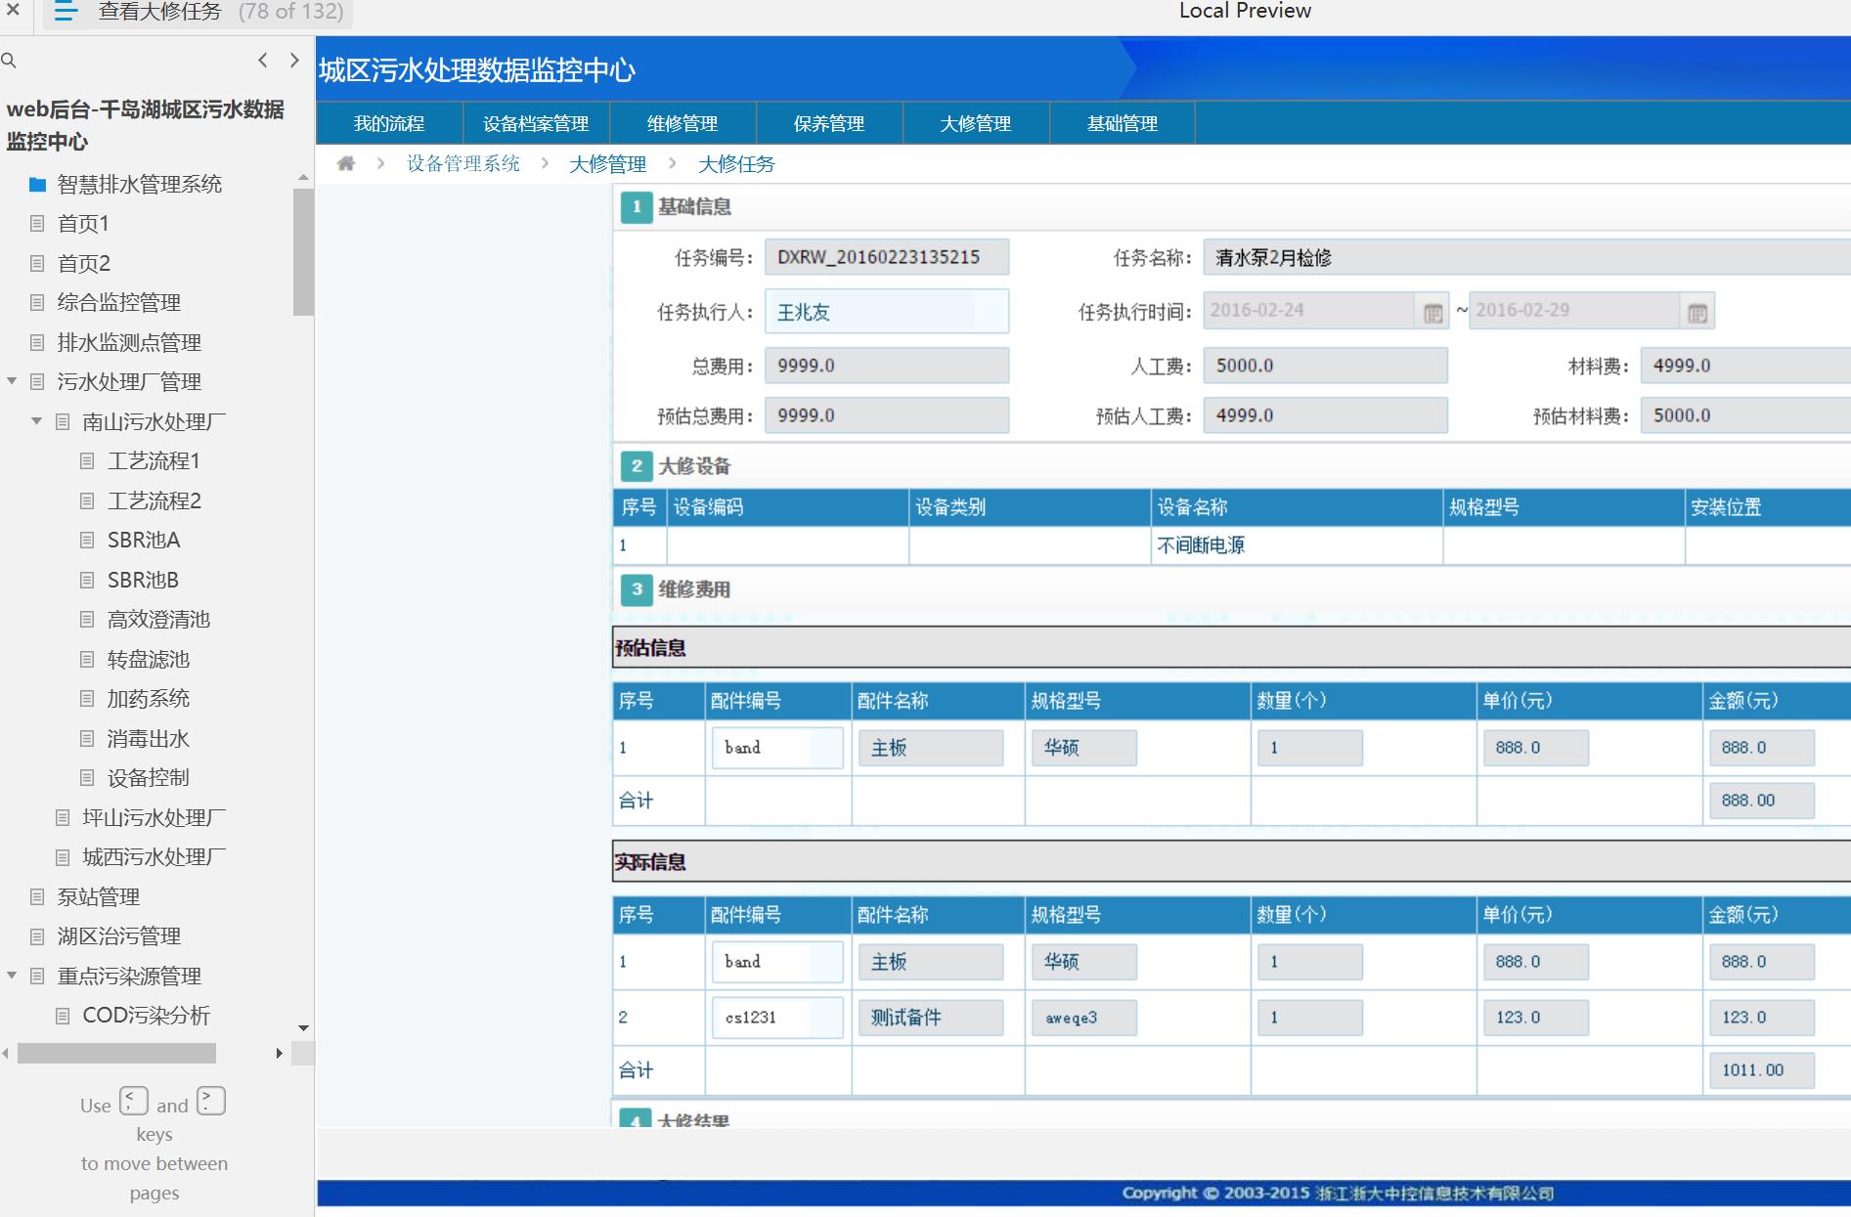Open the 基础管理 menu
This screenshot has width=1851, height=1217.
click(1123, 123)
